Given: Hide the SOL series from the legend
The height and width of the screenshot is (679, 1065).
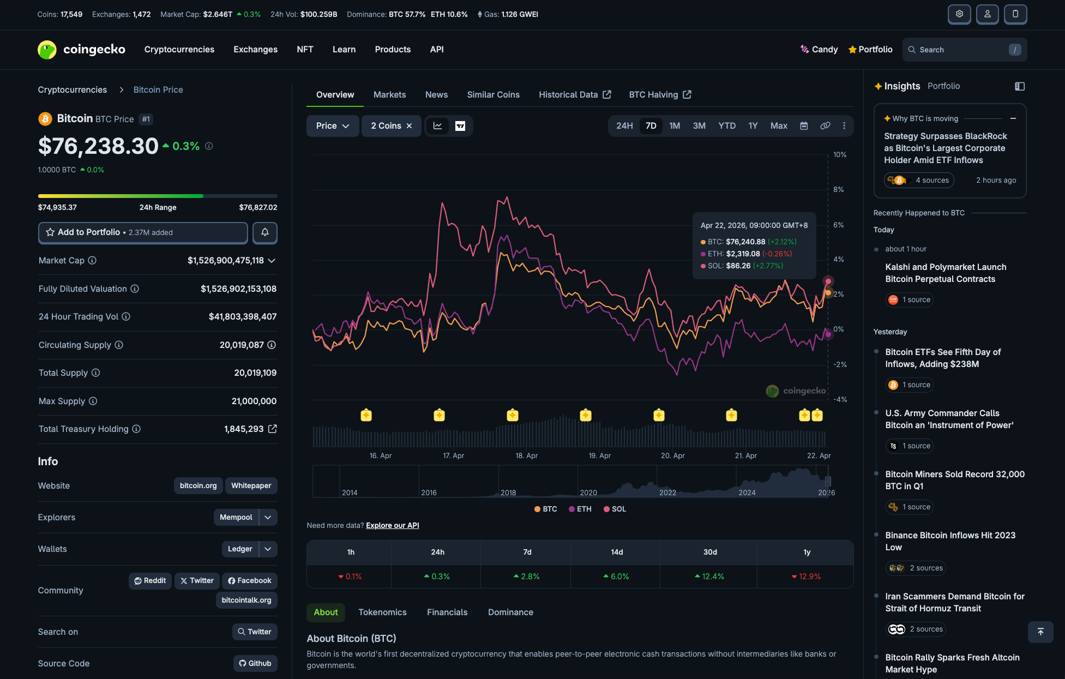Looking at the screenshot, I should pyautogui.click(x=615, y=509).
